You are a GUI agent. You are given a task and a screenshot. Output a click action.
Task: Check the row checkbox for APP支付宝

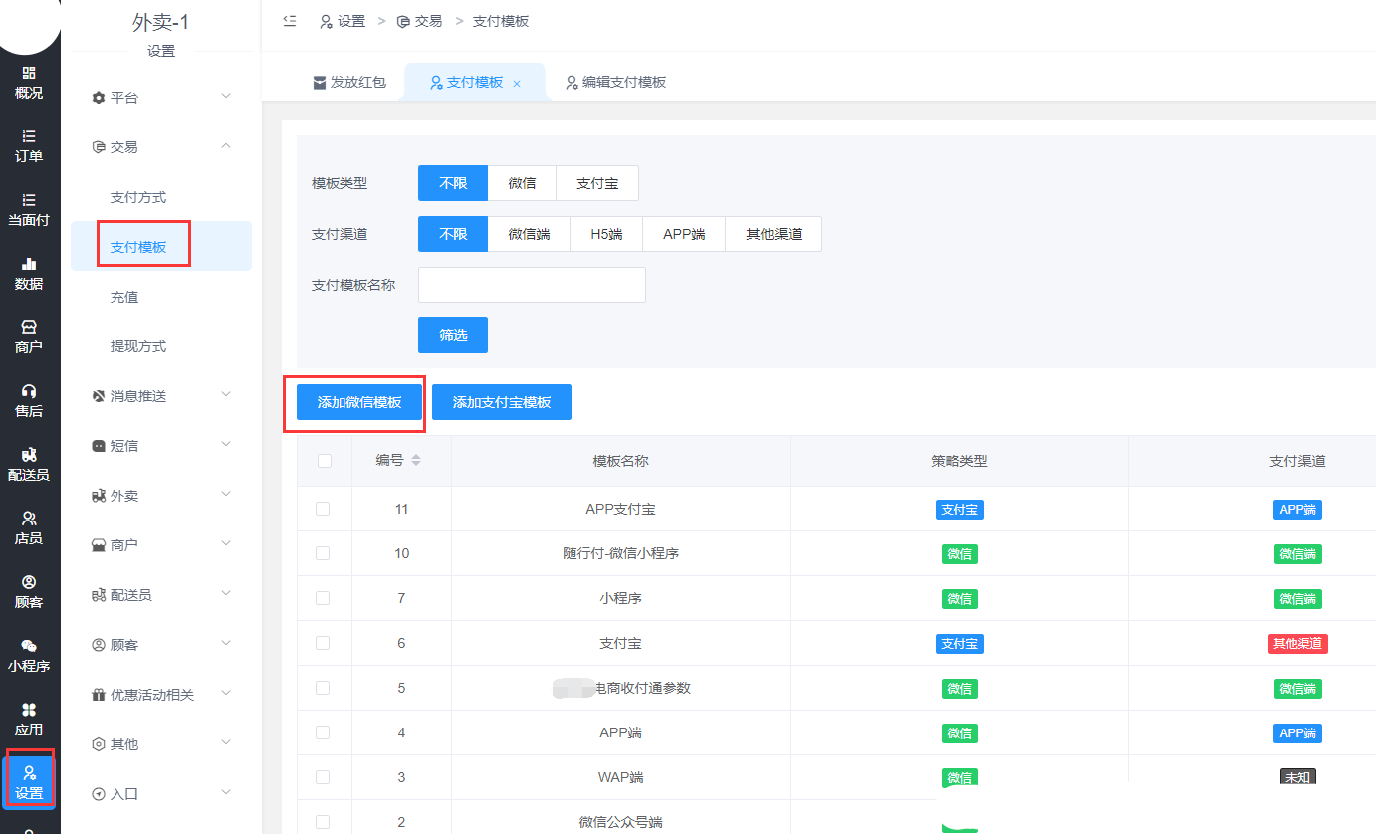coord(323,509)
